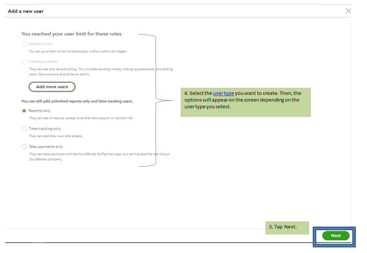The height and width of the screenshot is (253, 367).
Task: Click the blue curly bracket annotation
Action: 155,100
